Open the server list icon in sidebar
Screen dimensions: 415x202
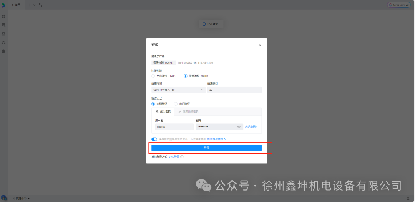[x=3, y=25]
